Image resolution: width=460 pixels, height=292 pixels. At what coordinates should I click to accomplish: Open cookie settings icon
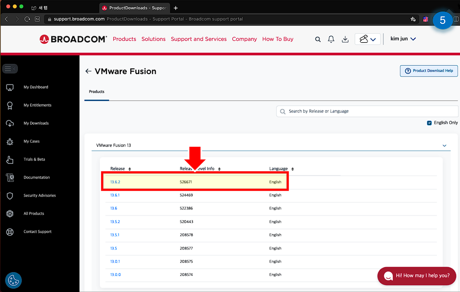pos(13,280)
